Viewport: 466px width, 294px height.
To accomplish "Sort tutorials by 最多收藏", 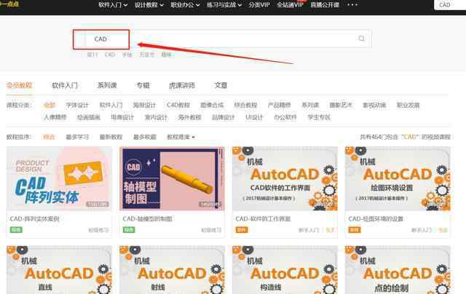I will coord(144,137).
